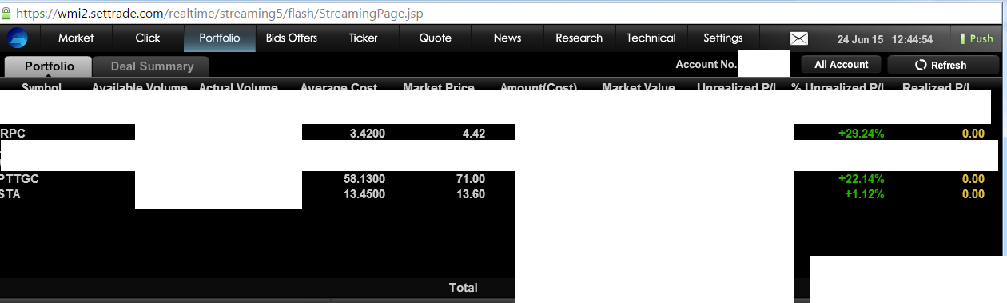
Task: Click STA average cost 13.4500
Action: [x=364, y=194]
